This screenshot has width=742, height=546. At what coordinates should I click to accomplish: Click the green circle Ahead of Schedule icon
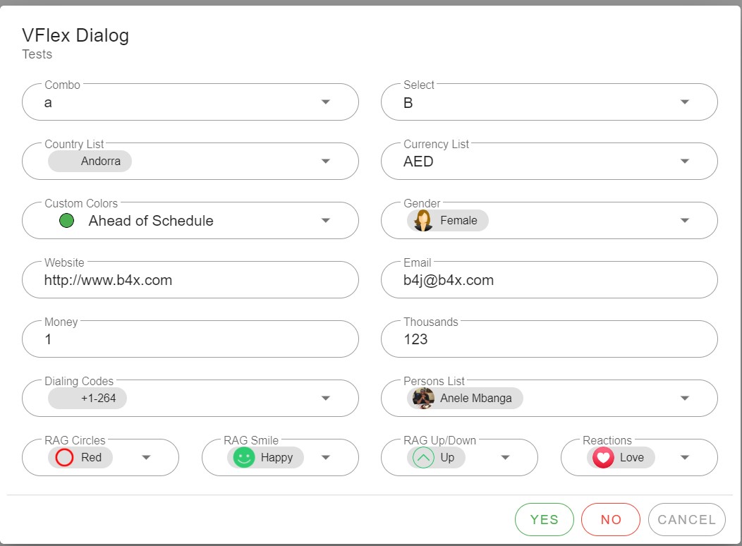click(x=67, y=221)
